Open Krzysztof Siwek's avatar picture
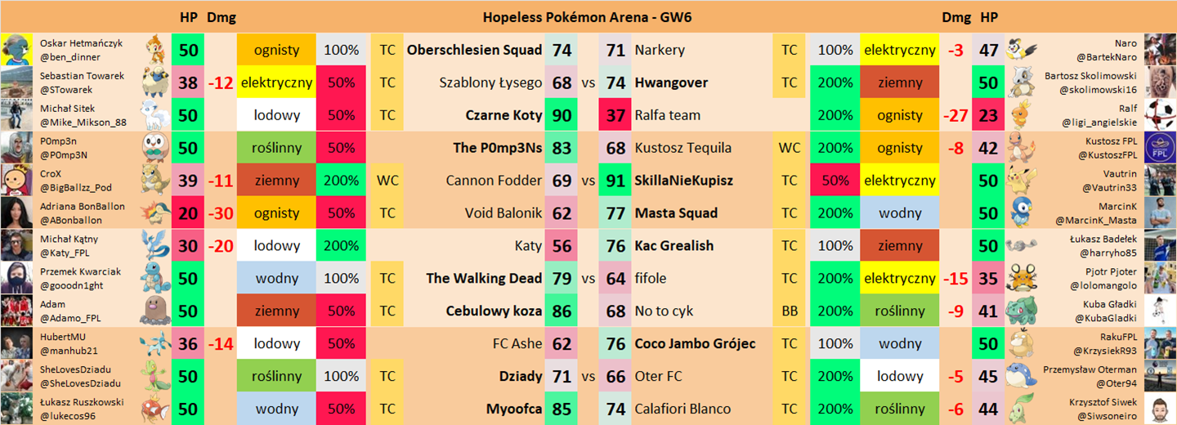1177x425 pixels. [x=1160, y=409]
